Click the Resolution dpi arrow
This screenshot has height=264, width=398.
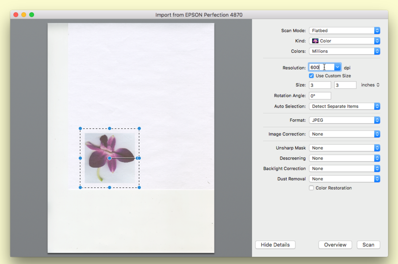pyautogui.click(x=337, y=67)
